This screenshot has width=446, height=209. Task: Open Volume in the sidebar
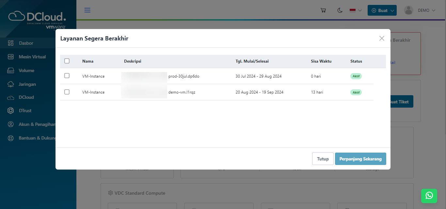(26, 70)
